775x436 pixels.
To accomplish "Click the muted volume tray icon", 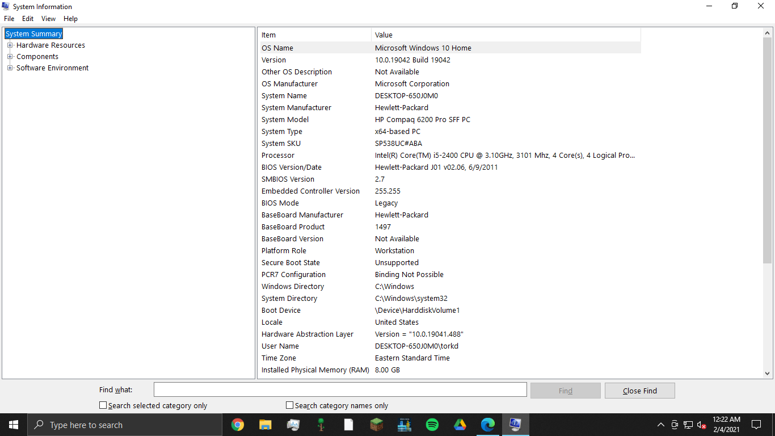I will pos(702,425).
